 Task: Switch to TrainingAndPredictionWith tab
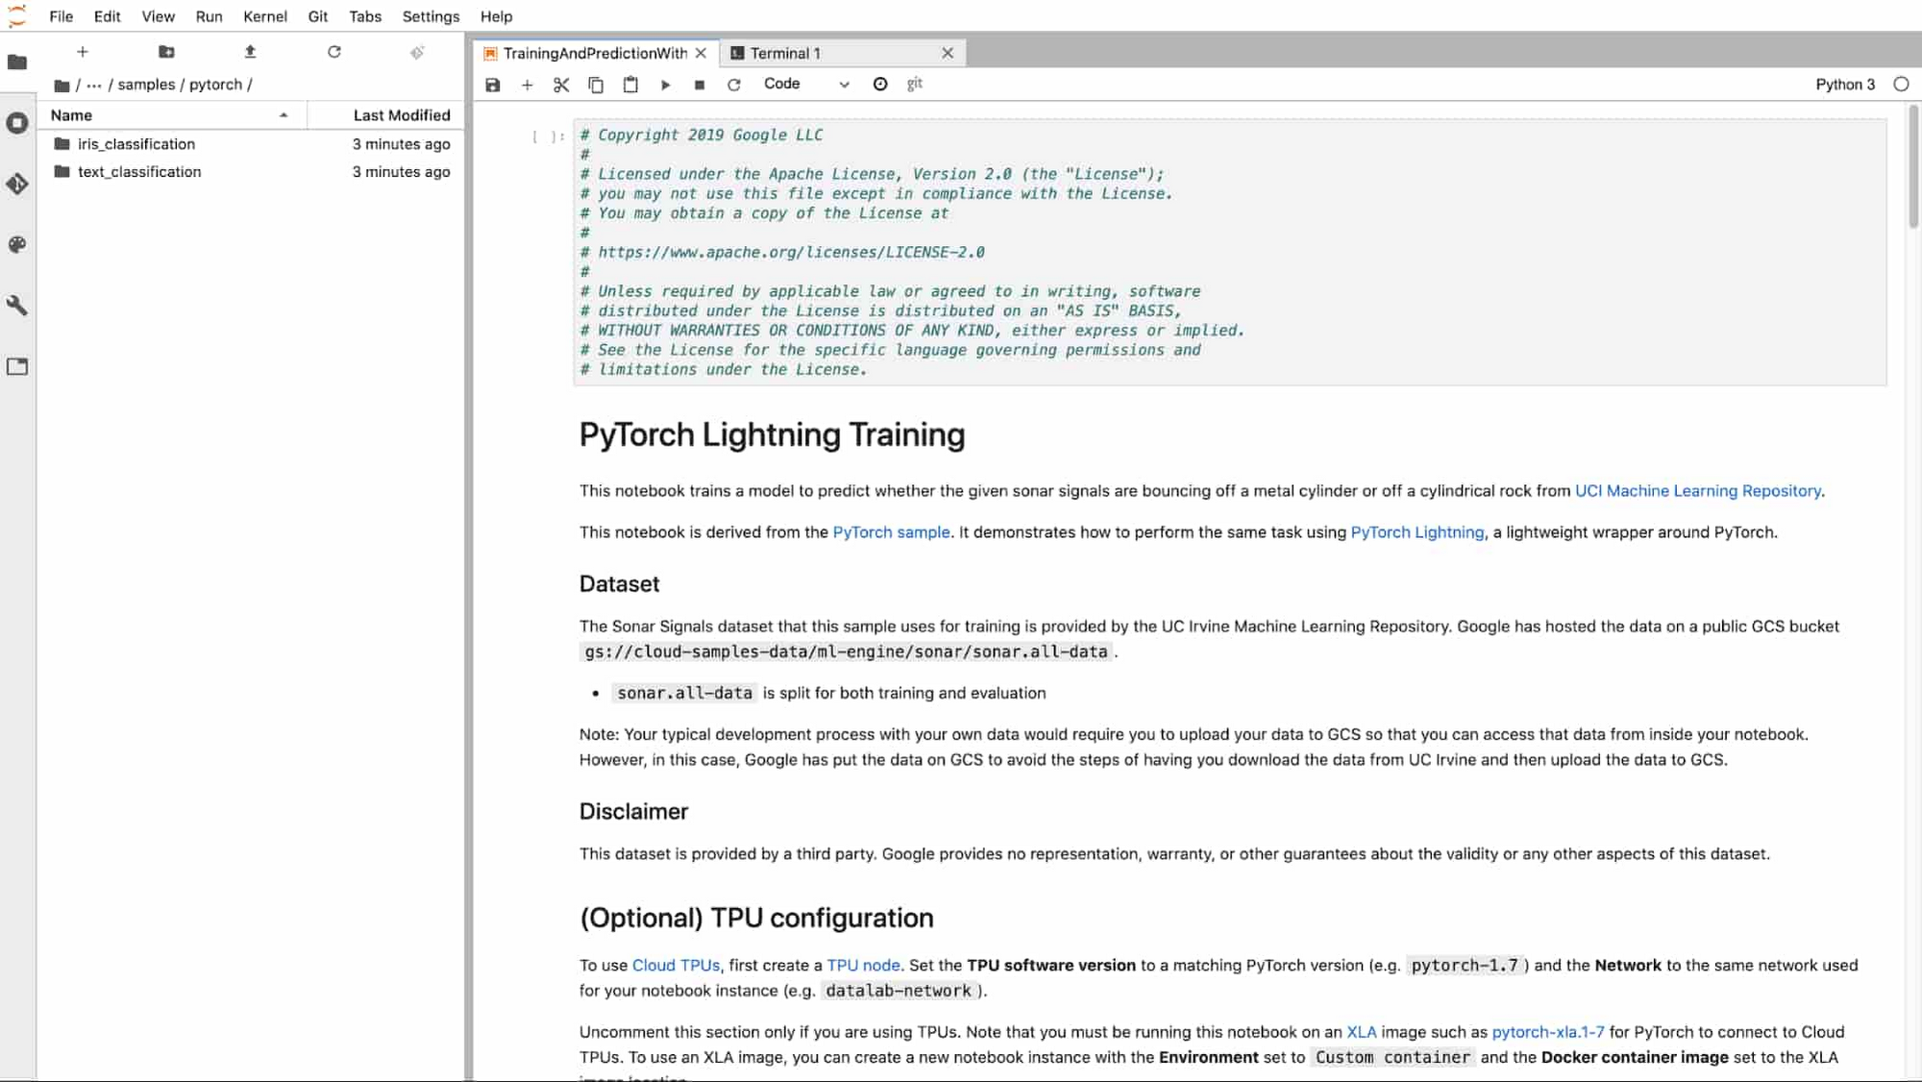(594, 53)
